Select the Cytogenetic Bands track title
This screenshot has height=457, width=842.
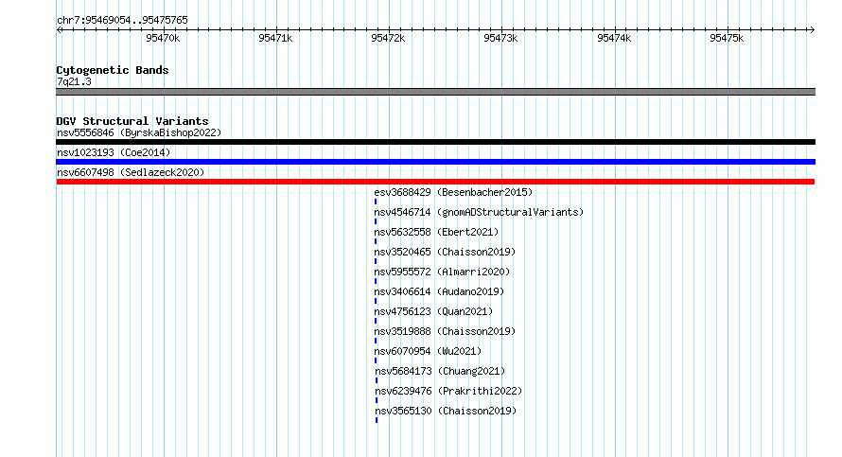point(113,70)
